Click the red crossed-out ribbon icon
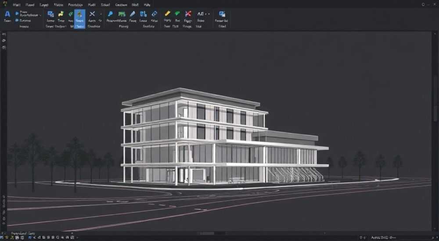Image resolution: width=439 pixels, height=241 pixels. click(188, 14)
